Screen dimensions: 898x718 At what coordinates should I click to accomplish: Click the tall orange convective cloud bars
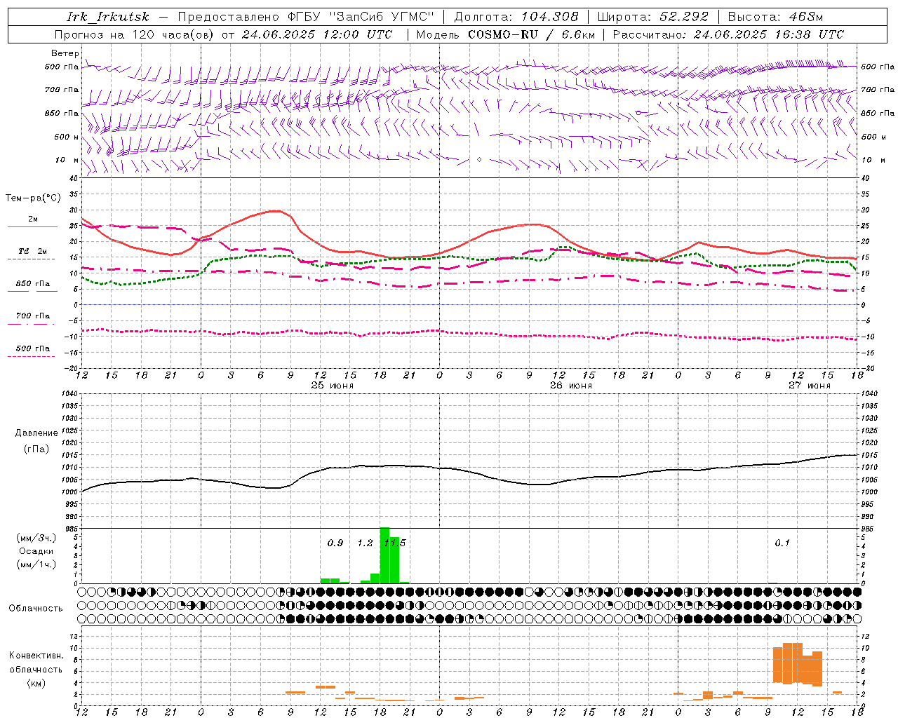pos(797,663)
